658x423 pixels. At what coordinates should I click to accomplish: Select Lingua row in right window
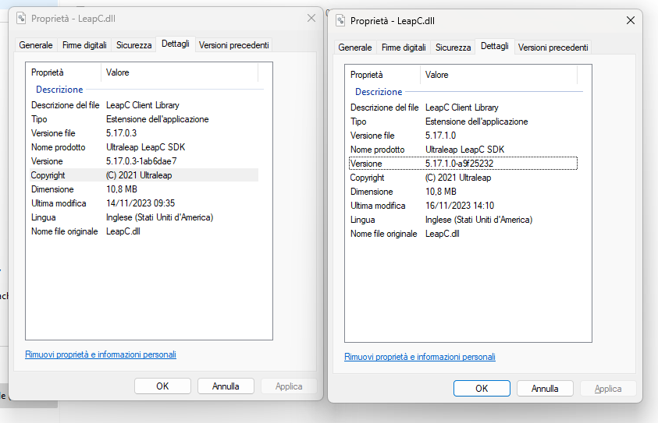[464, 220]
